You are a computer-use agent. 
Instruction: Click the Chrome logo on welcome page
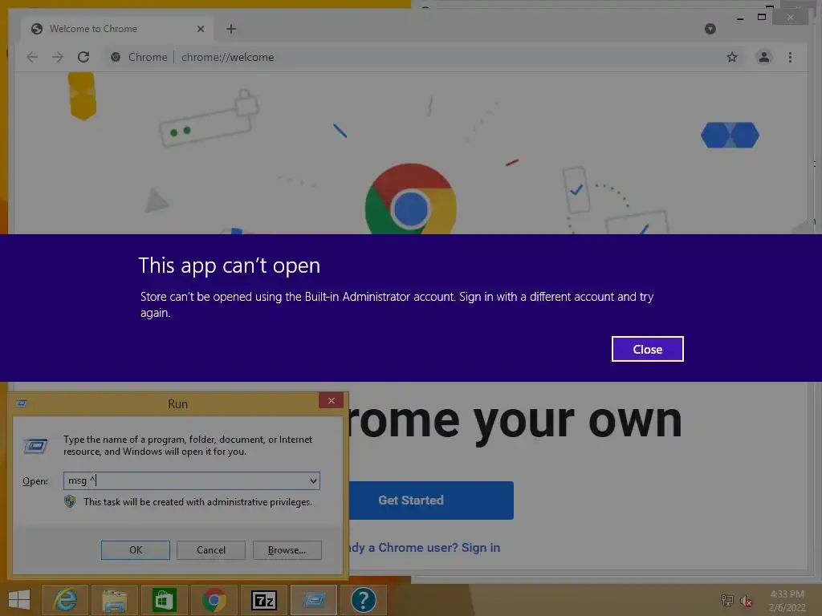click(411, 199)
